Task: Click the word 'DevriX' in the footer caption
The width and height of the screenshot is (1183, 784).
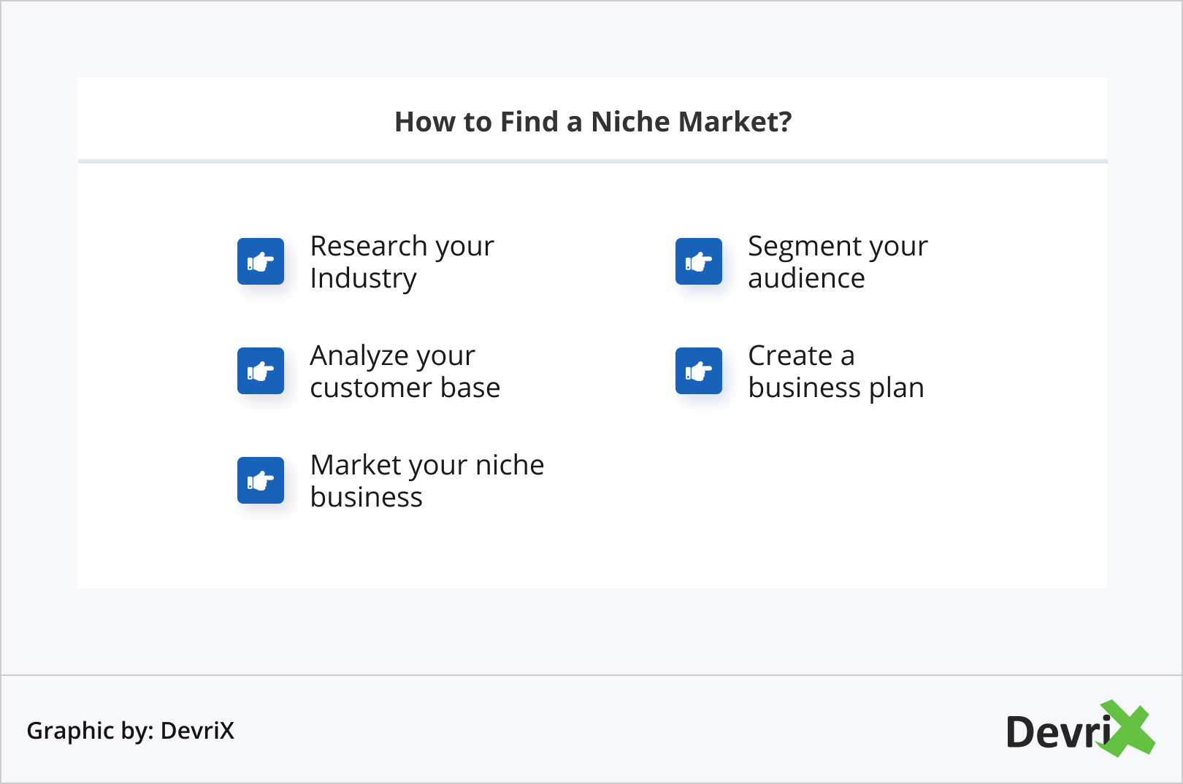Action: coord(197,731)
